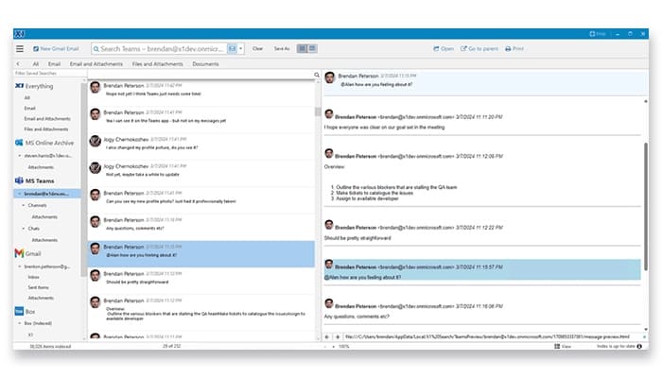662x378 pixels.
Task: Click the Open icon in preview toolbar
Action: 442,48
